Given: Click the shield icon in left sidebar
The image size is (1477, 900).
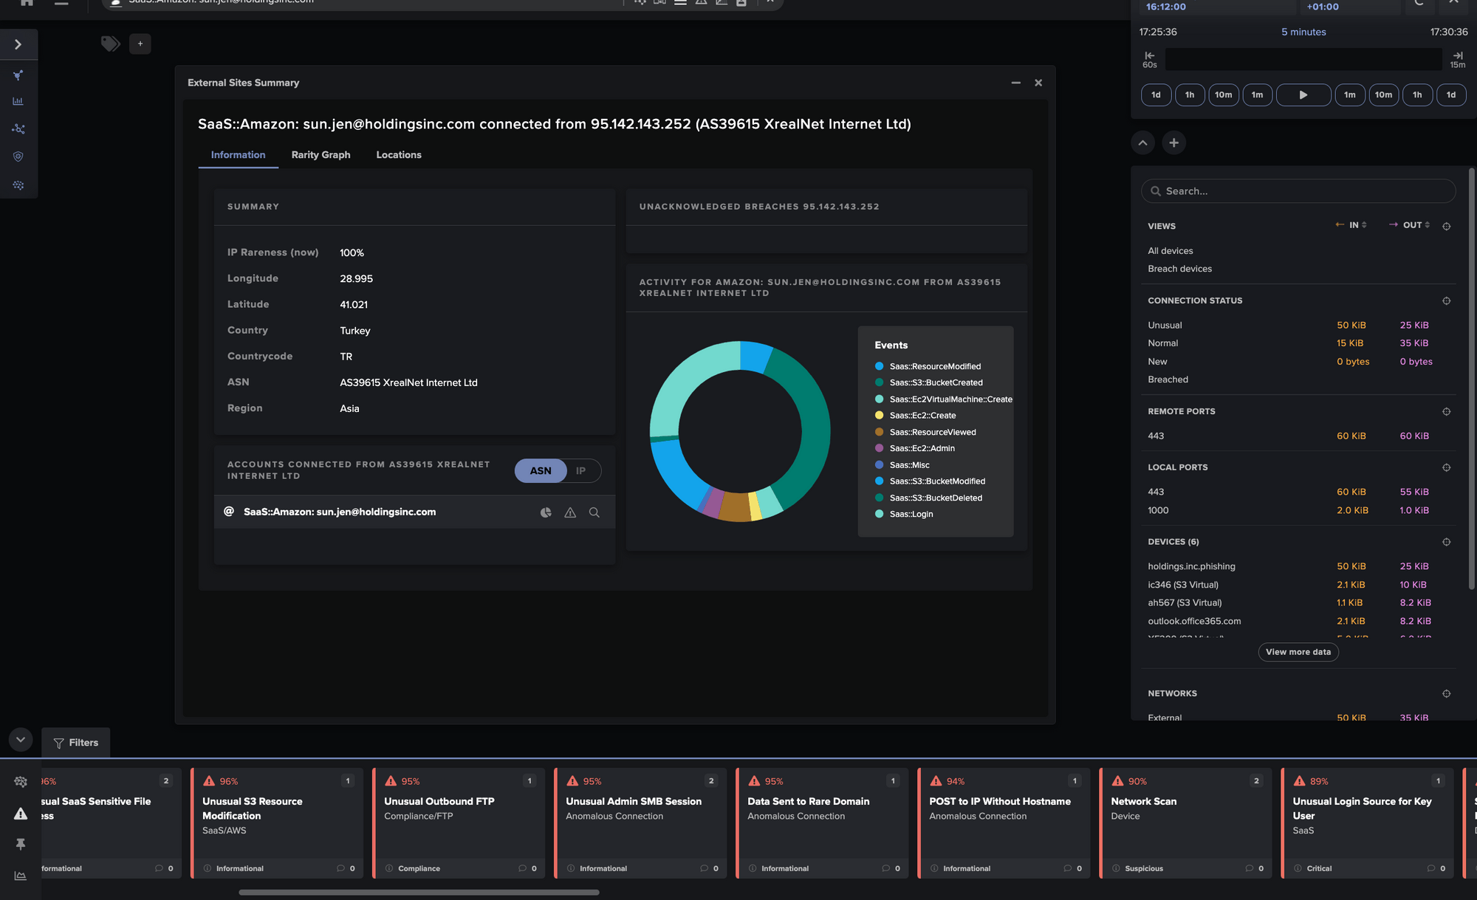Looking at the screenshot, I should 18,157.
